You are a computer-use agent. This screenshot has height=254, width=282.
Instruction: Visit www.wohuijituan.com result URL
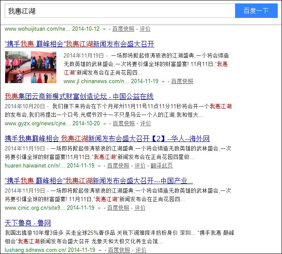[38, 29]
